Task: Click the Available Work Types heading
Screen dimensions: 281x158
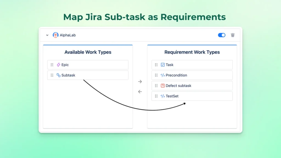Action: 88,52
